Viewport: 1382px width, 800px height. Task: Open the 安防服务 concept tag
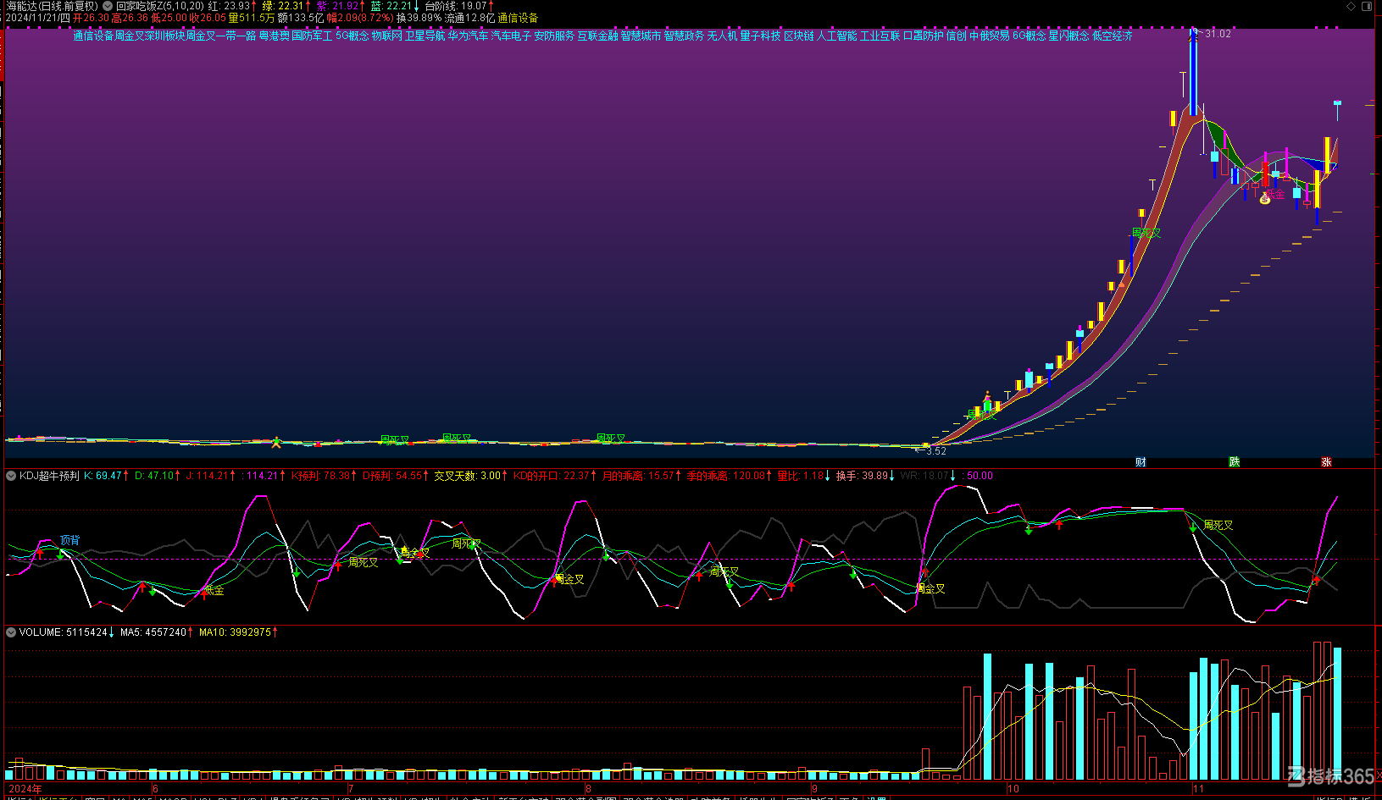tap(554, 36)
